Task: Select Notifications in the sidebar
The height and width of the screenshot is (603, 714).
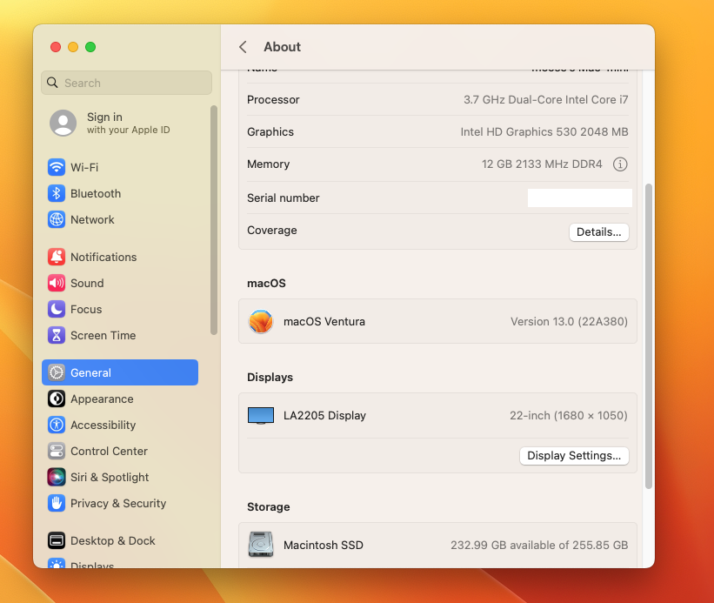Action: [x=120, y=257]
